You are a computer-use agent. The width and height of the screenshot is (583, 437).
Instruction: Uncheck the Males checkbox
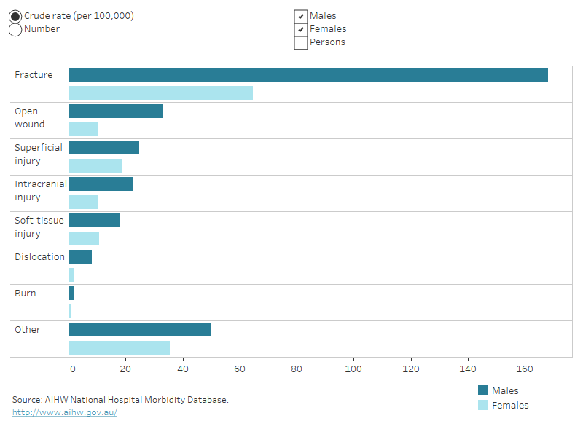301,15
